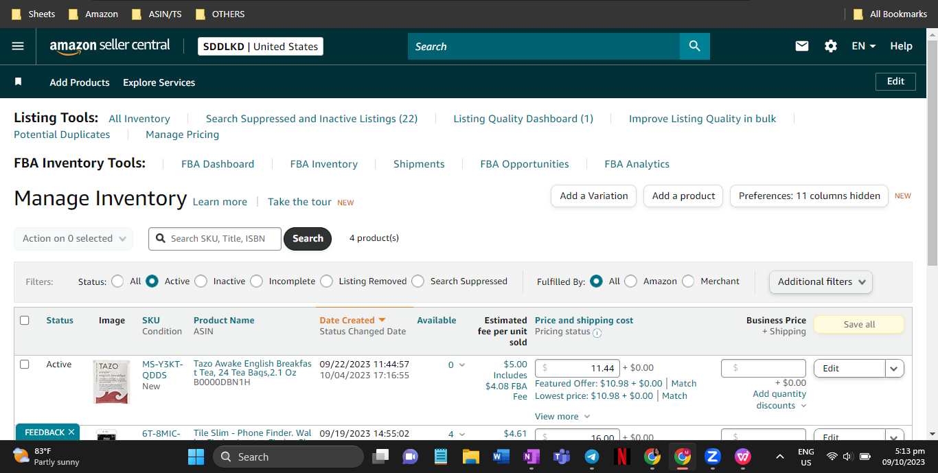Open Task View on the taskbar

(380, 457)
